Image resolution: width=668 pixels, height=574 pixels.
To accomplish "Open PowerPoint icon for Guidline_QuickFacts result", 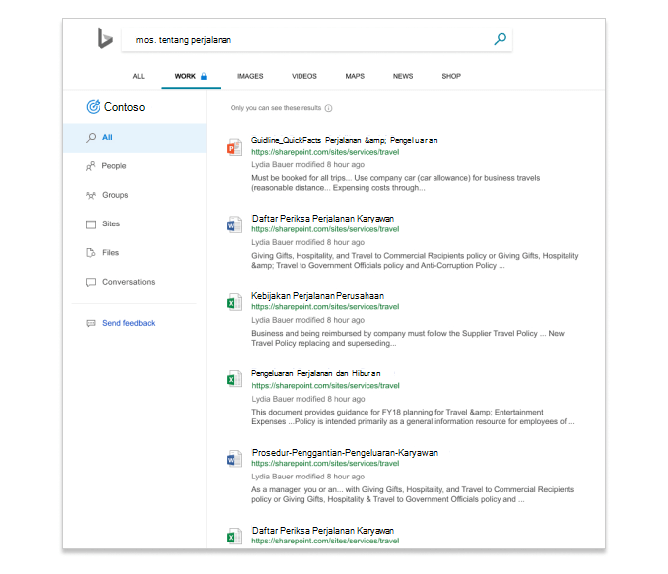I will [234, 147].
